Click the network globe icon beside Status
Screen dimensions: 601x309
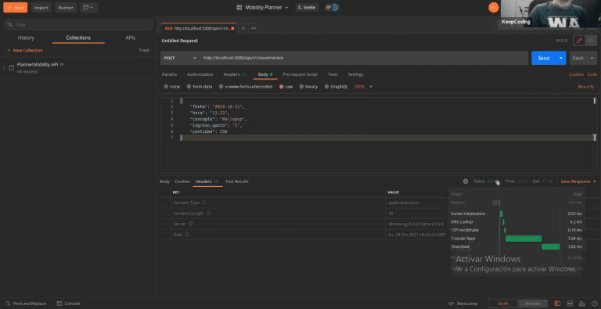466,181
